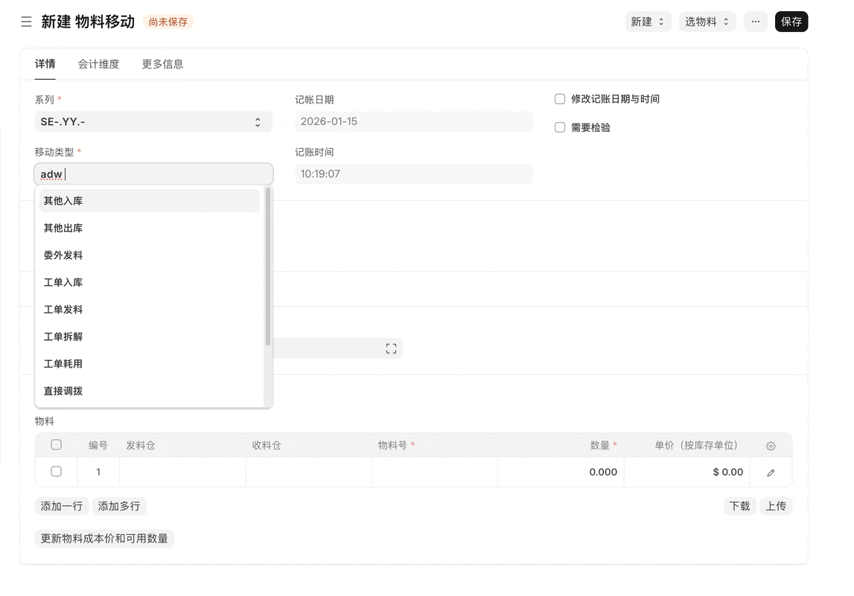Image resolution: width=854 pixels, height=596 pixels.
Task: Open the 新建 dropdown at top right
Action: coord(647,22)
